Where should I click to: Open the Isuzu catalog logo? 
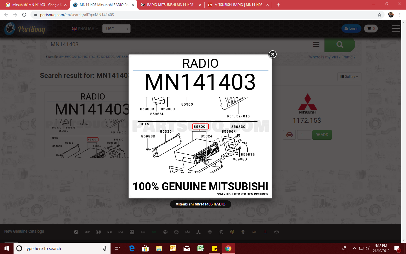coord(132,232)
